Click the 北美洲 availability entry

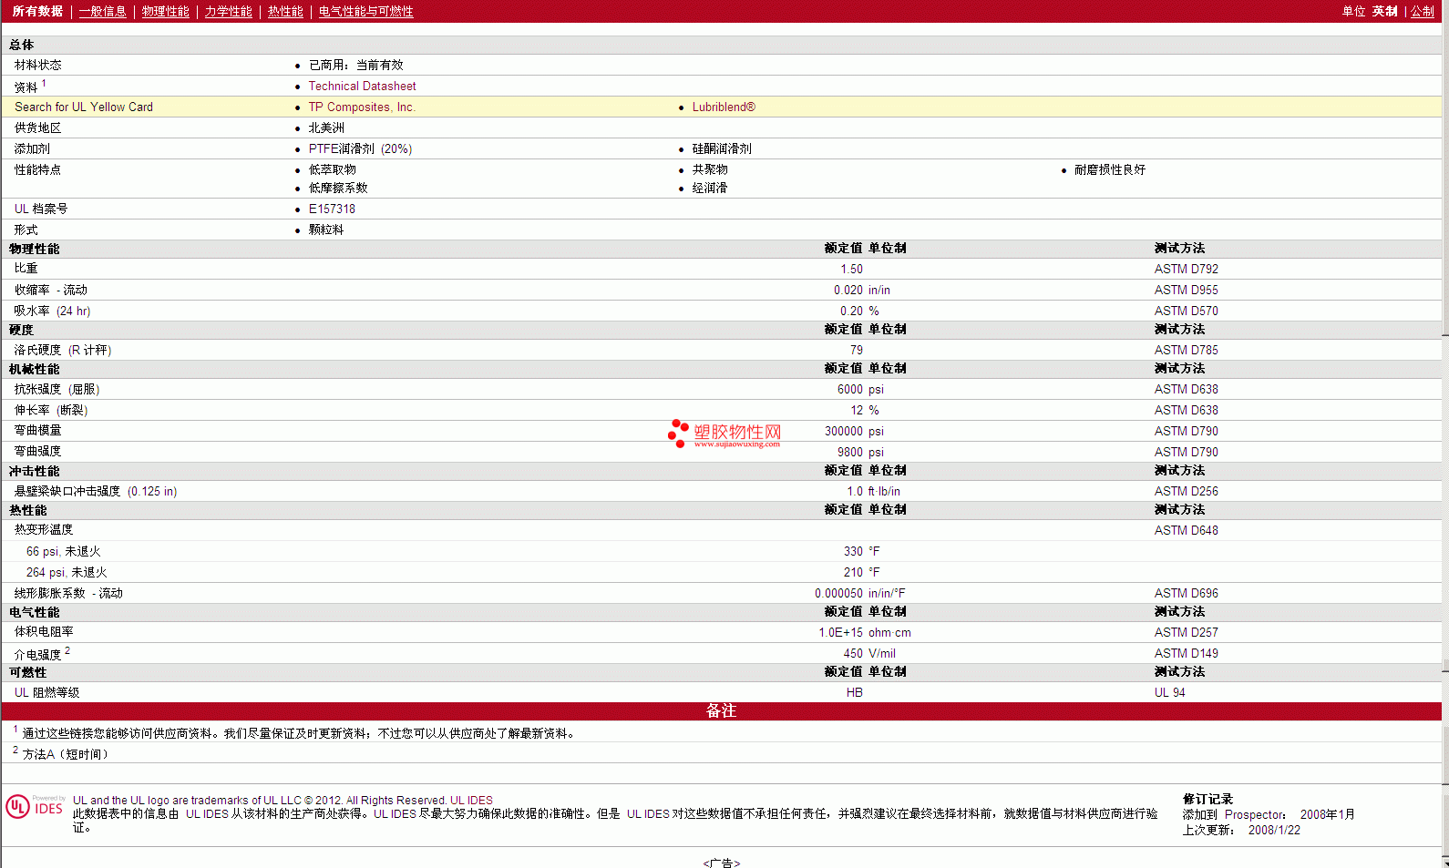pos(326,128)
